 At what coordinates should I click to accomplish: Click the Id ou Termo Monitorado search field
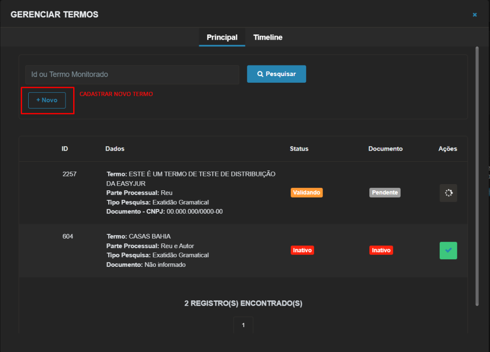coord(132,74)
